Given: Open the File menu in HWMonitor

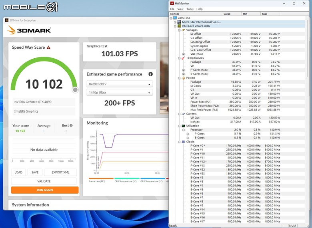Looking at the screenshot, I should [172, 9].
